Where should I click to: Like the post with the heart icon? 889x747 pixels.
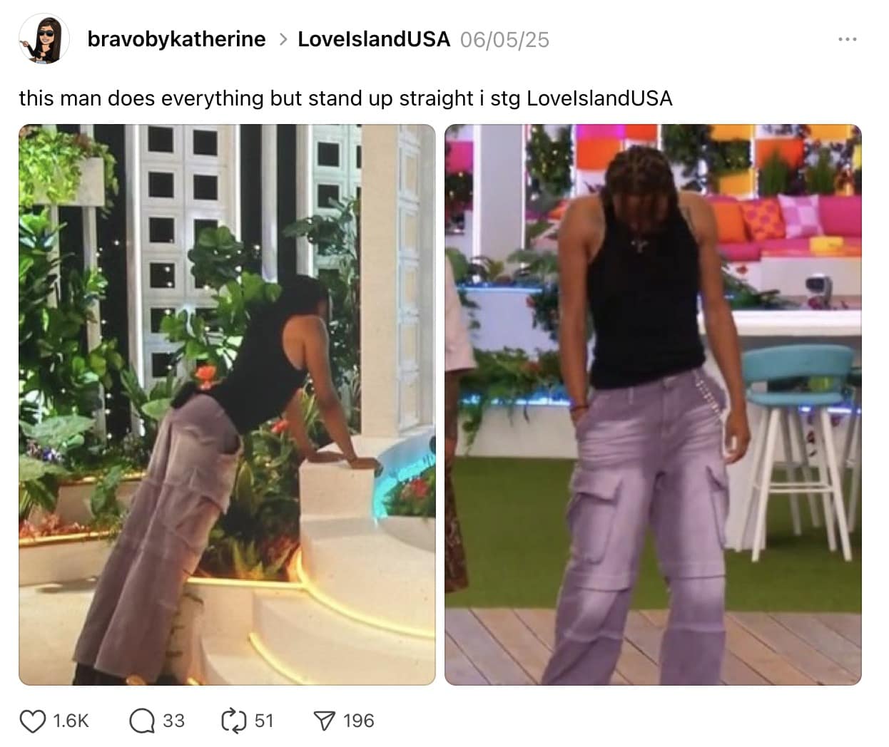coord(32,721)
